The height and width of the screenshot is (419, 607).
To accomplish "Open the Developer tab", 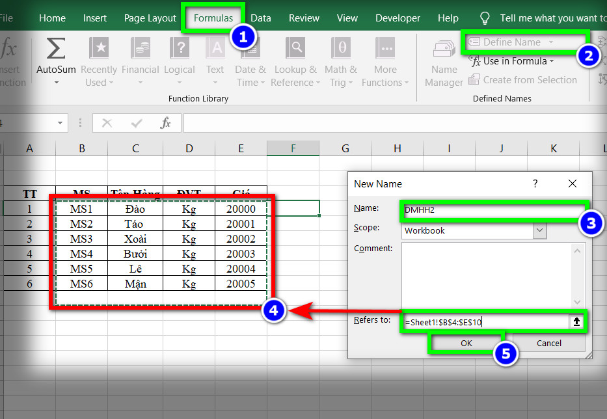I will [x=398, y=18].
